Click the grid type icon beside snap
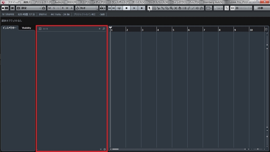This screenshot has height=152, width=270. (237, 8)
